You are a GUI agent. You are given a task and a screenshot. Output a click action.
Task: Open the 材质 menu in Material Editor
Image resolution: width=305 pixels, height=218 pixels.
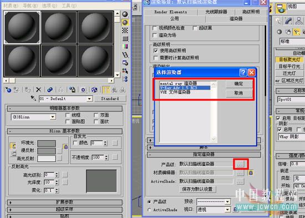point(11,6)
